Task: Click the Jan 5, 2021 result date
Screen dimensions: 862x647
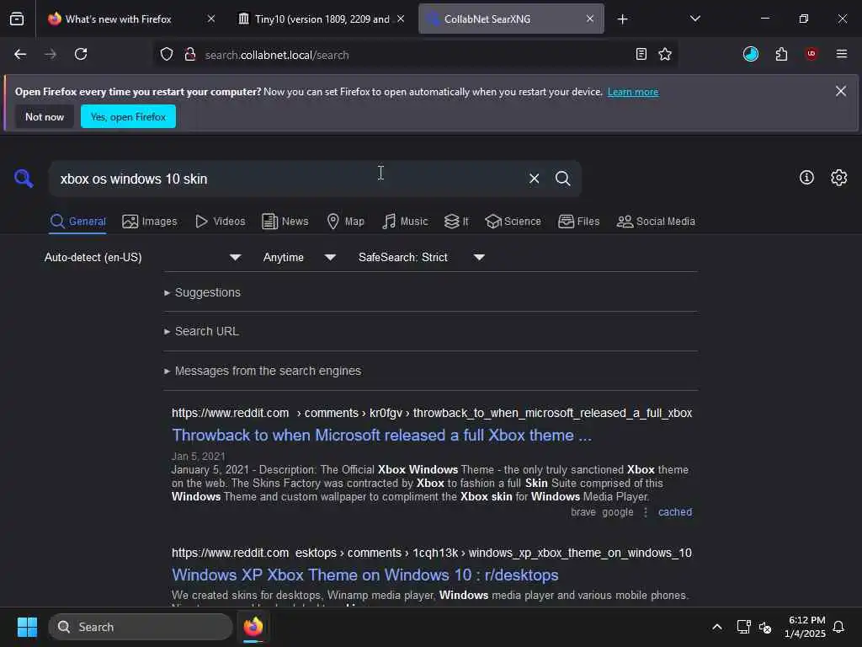Action: [x=199, y=456]
